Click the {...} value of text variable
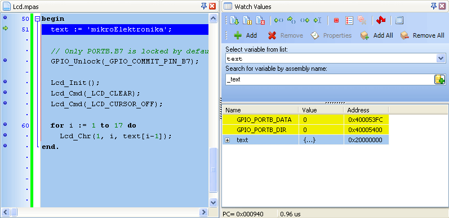The height and width of the screenshot is (218, 449). [x=309, y=140]
